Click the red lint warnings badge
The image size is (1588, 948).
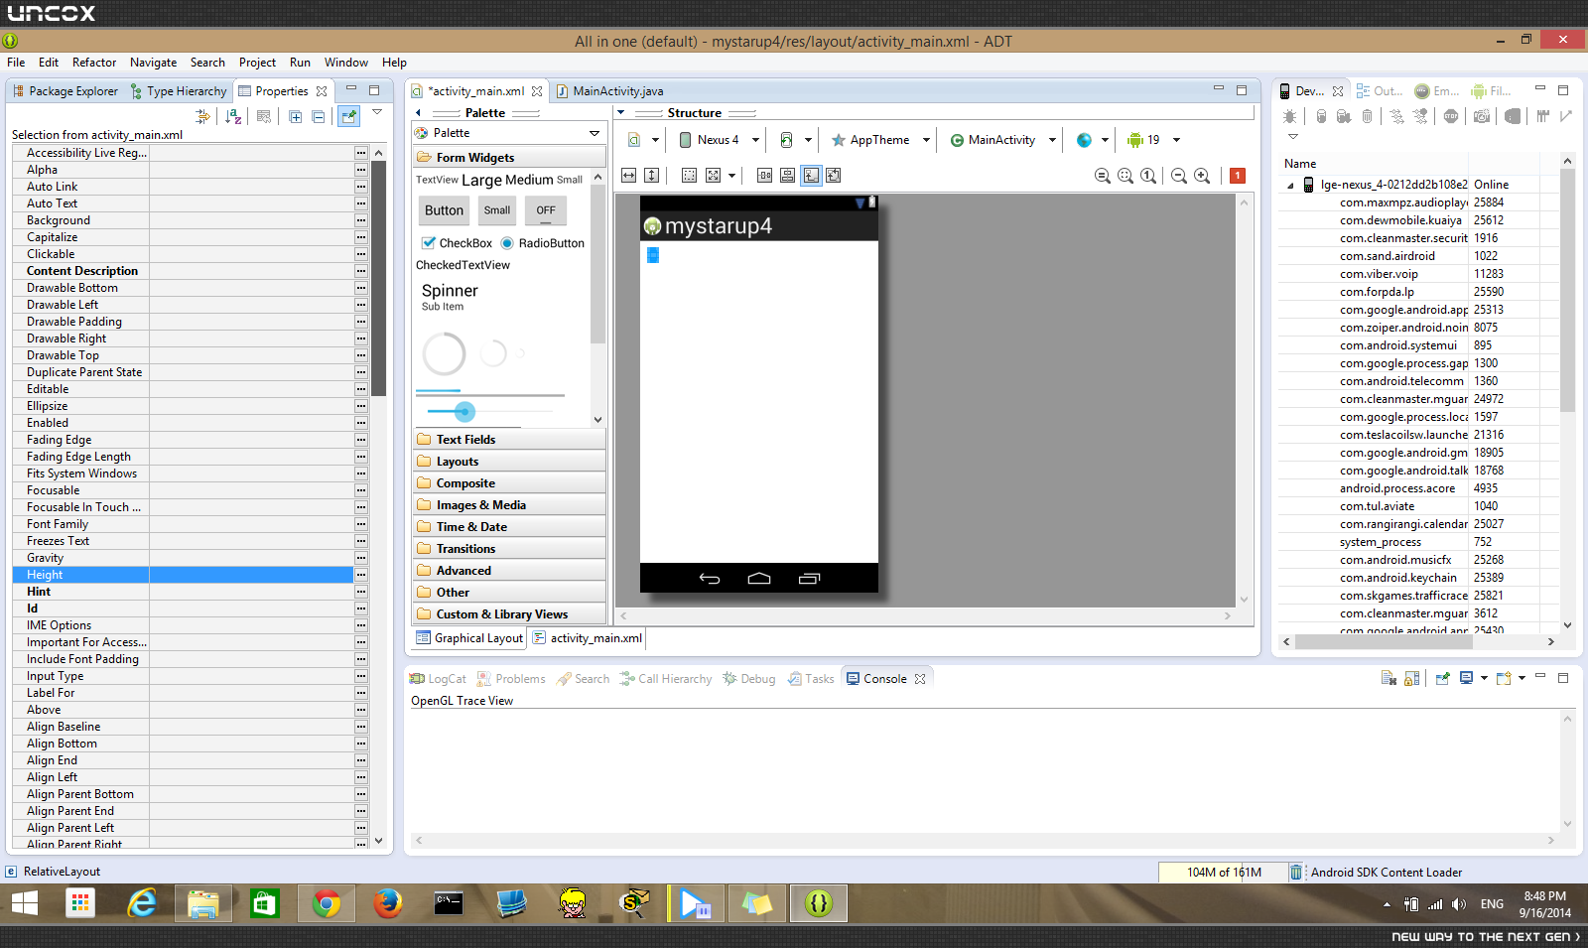(x=1238, y=176)
